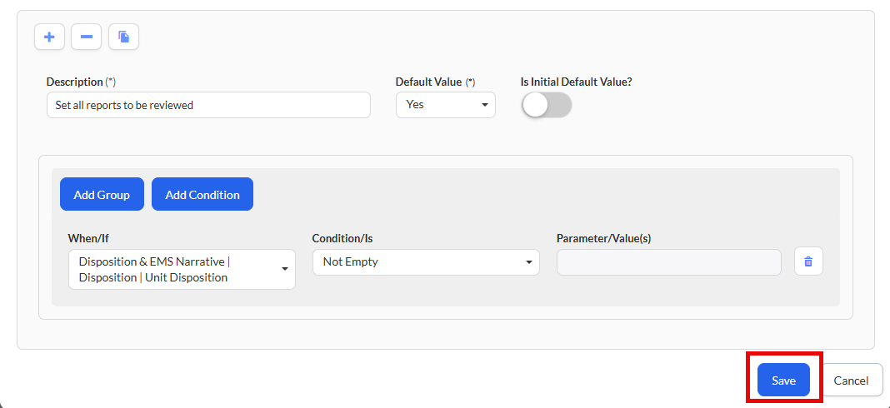This screenshot has height=408, width=890.
Task: Open the Condition/Is Not Empty dropdown
Action: [x=426, y=261]
